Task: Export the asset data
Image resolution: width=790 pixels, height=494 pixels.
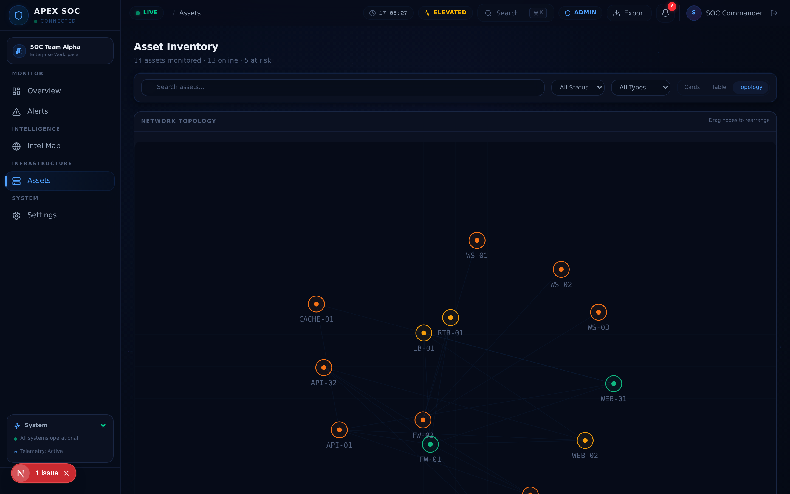Action: (629, 13)
